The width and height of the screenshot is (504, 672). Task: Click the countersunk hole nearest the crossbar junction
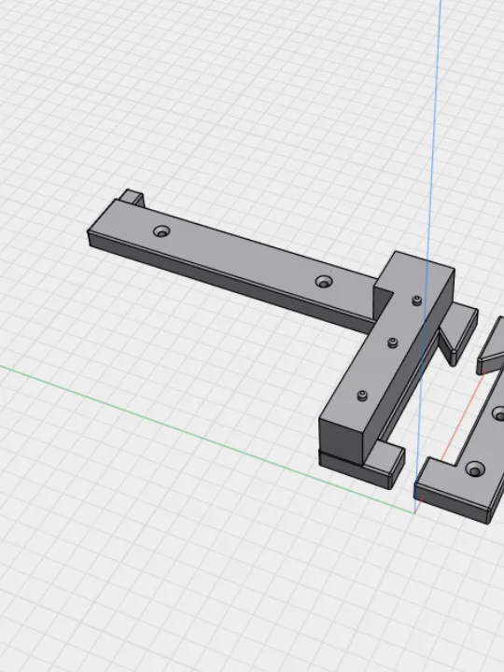(324, 282)
